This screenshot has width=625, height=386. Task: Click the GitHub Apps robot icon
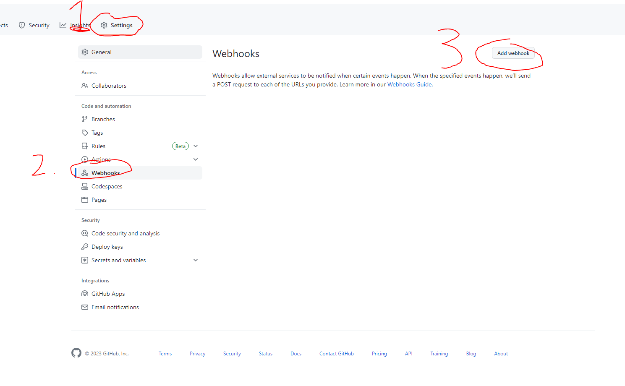click(85, 294)
